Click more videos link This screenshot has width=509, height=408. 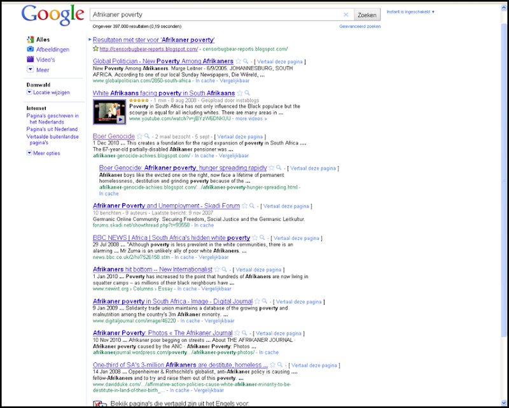coord(251,118)
